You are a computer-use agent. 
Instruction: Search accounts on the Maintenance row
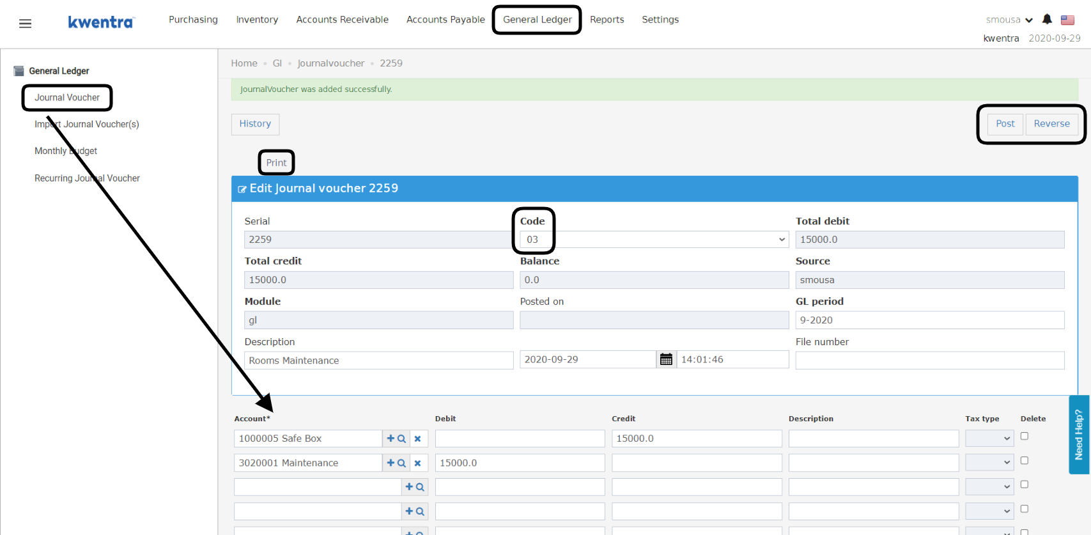click(x=402, y=463)
